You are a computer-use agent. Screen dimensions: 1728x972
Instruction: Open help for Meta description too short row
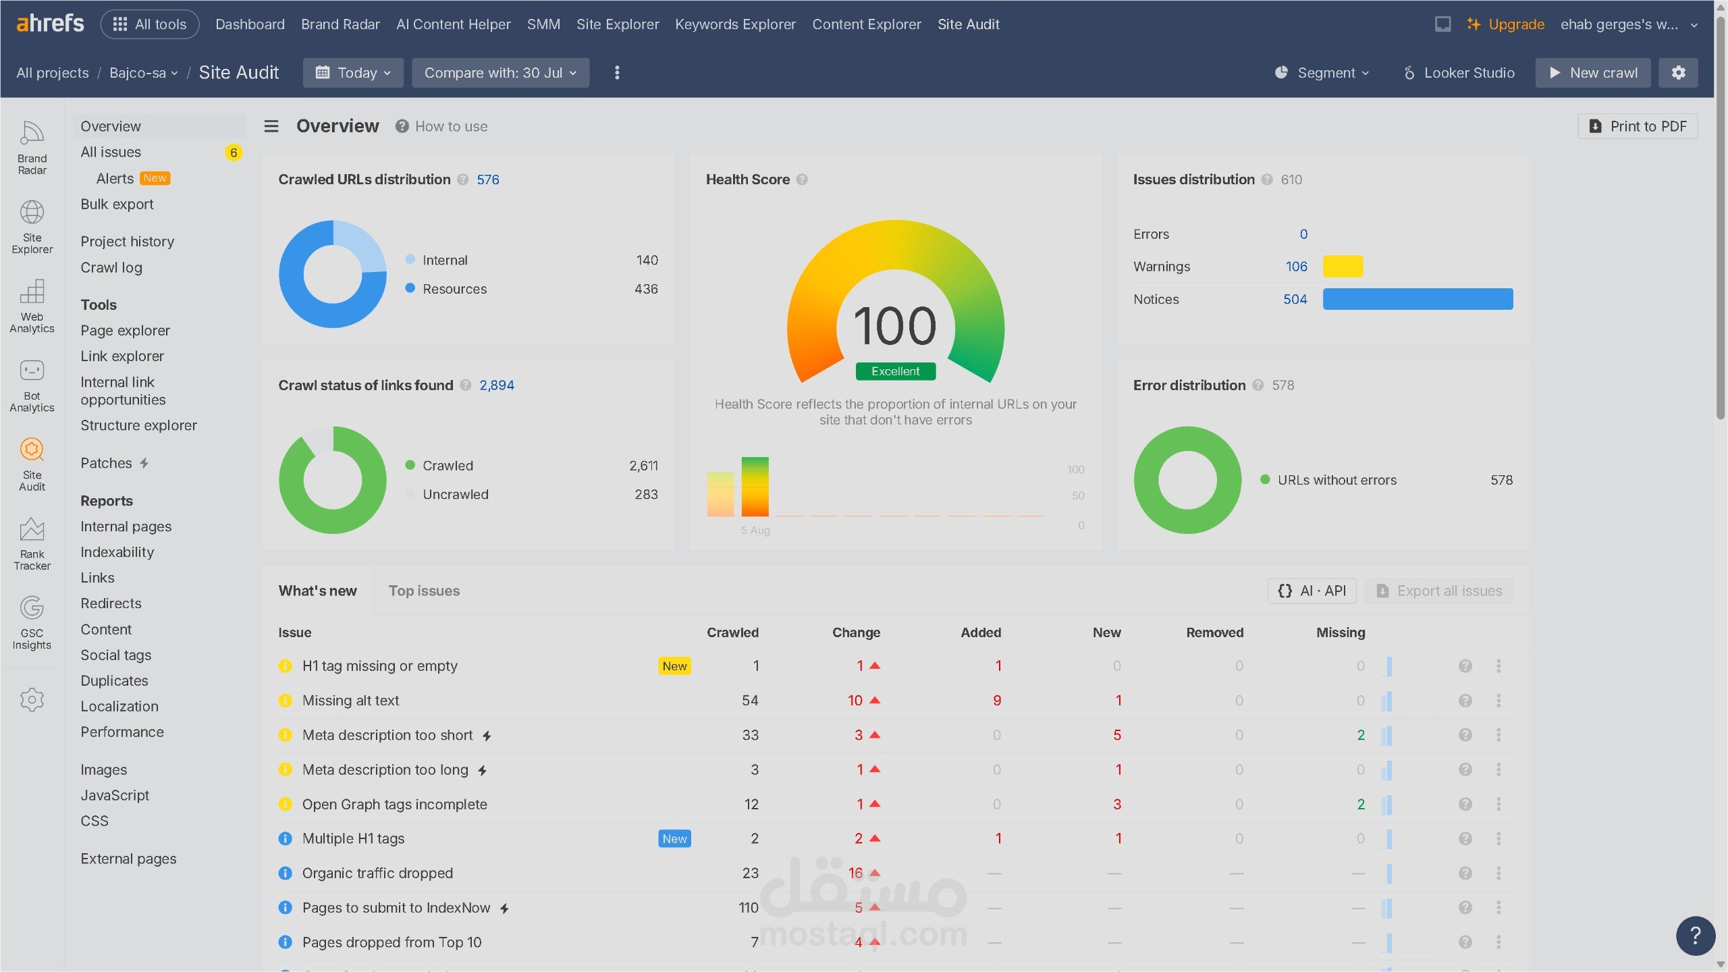coord(1465,735)
